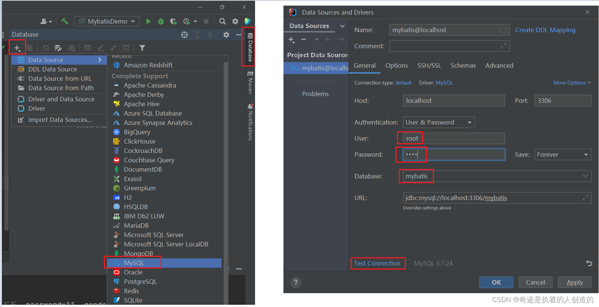
Task: Click the Duplicate data source icon
Action: (x=30, y=48)
